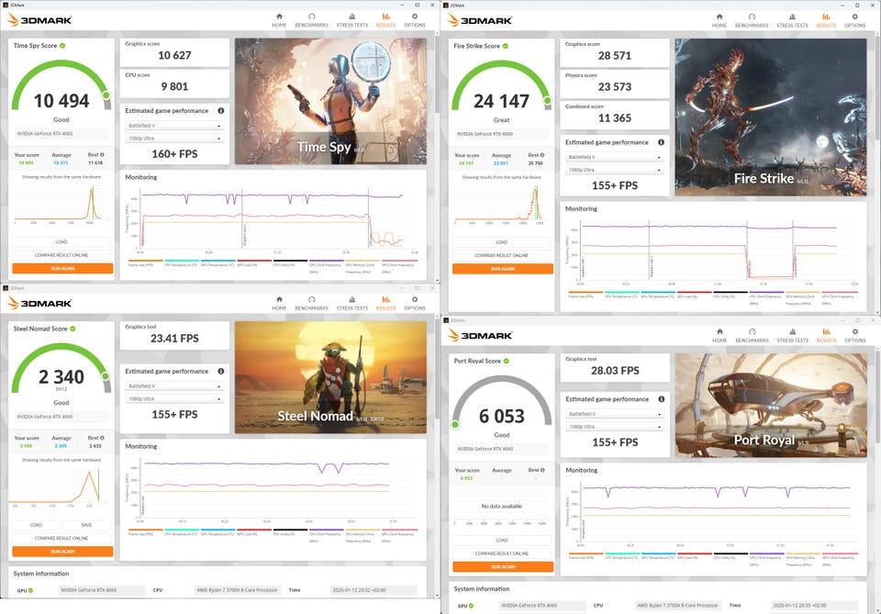Open the Battlefield V game dropdown in Port Royal
The height and width of the screenshot is (614, 881).
tap(615, 414)
